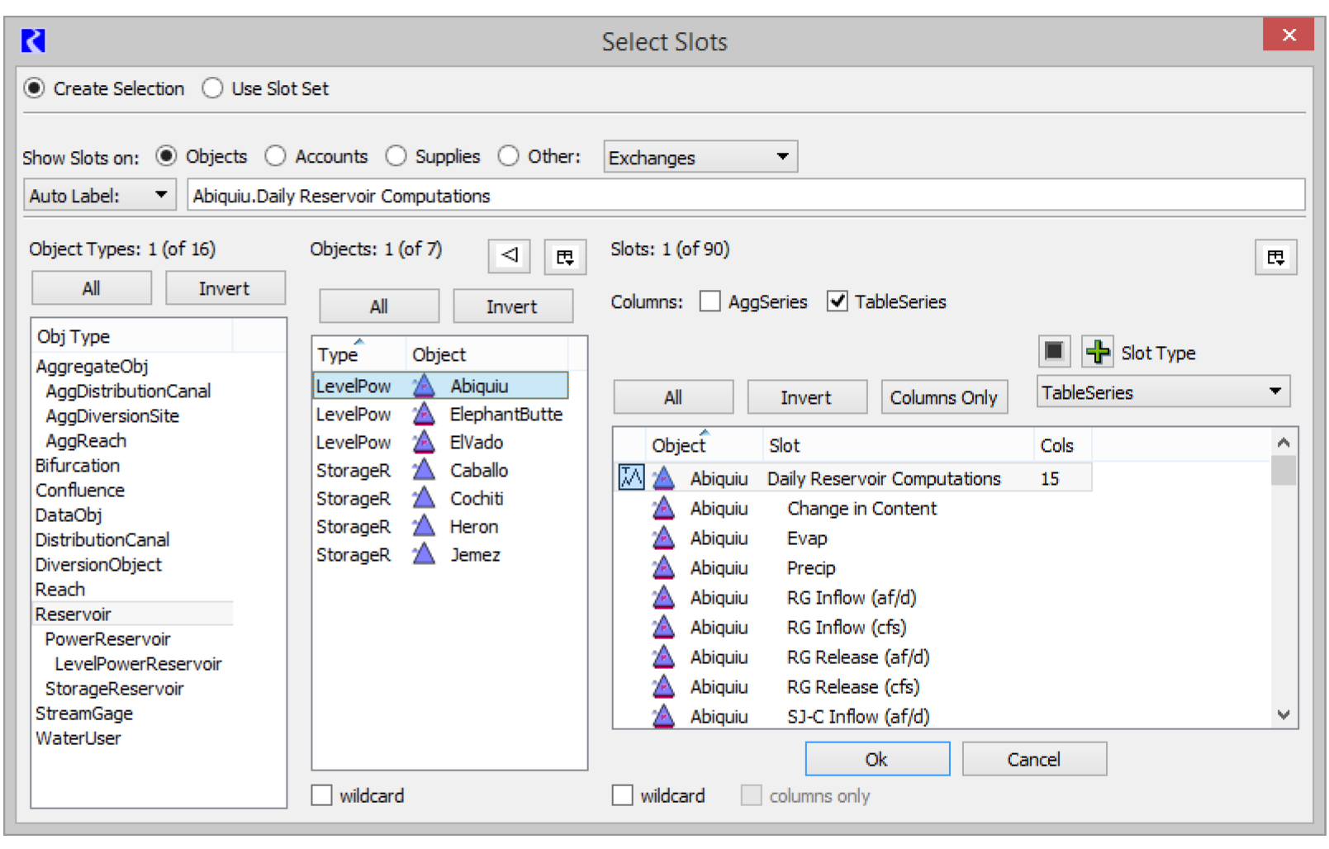Select the Heron object in Objects list
This screenshot has width=1329, height=849.
(x=473, y=527)
